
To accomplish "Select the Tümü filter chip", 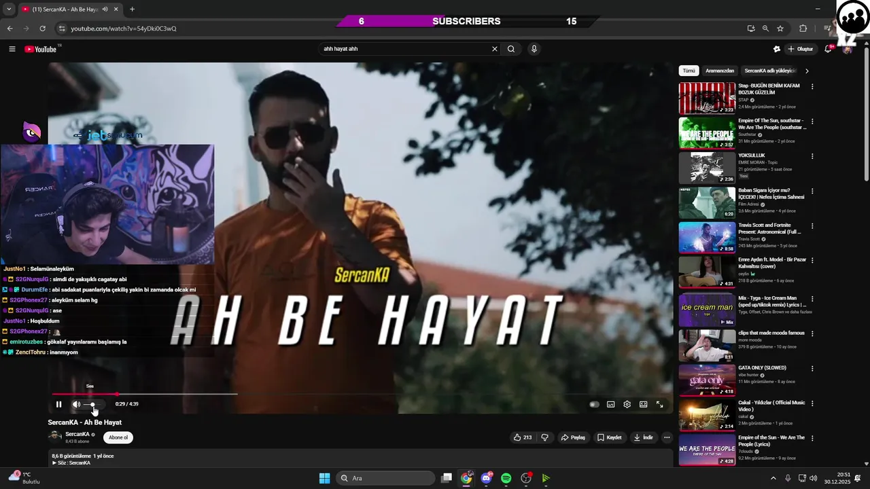I will (x=689, y=71).
